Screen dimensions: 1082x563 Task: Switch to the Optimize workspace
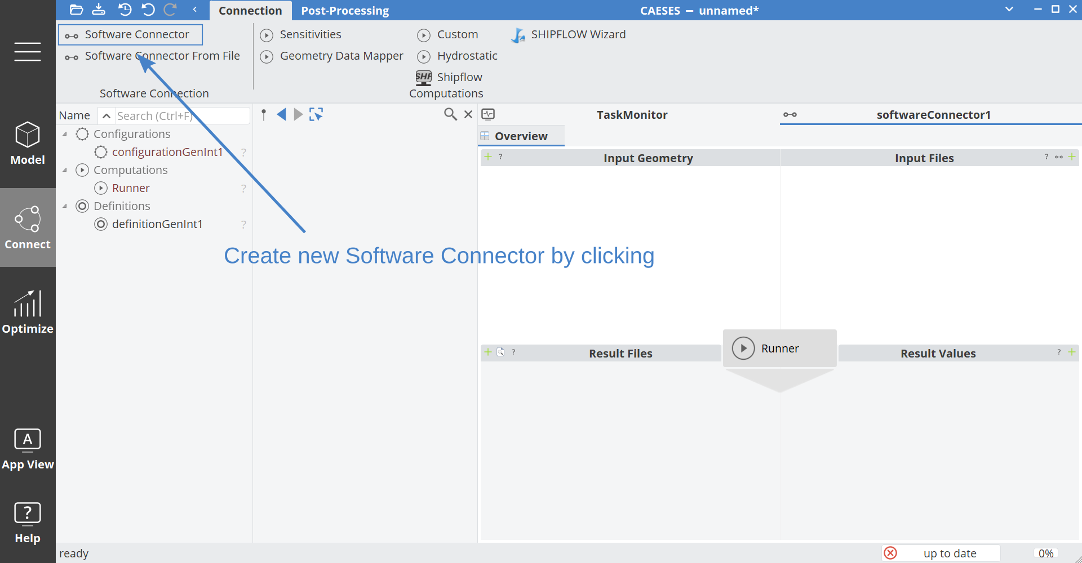(28, 312)
